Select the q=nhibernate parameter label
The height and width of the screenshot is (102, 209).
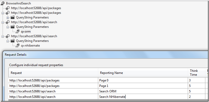pyautogui.click(x=30, y=46)
